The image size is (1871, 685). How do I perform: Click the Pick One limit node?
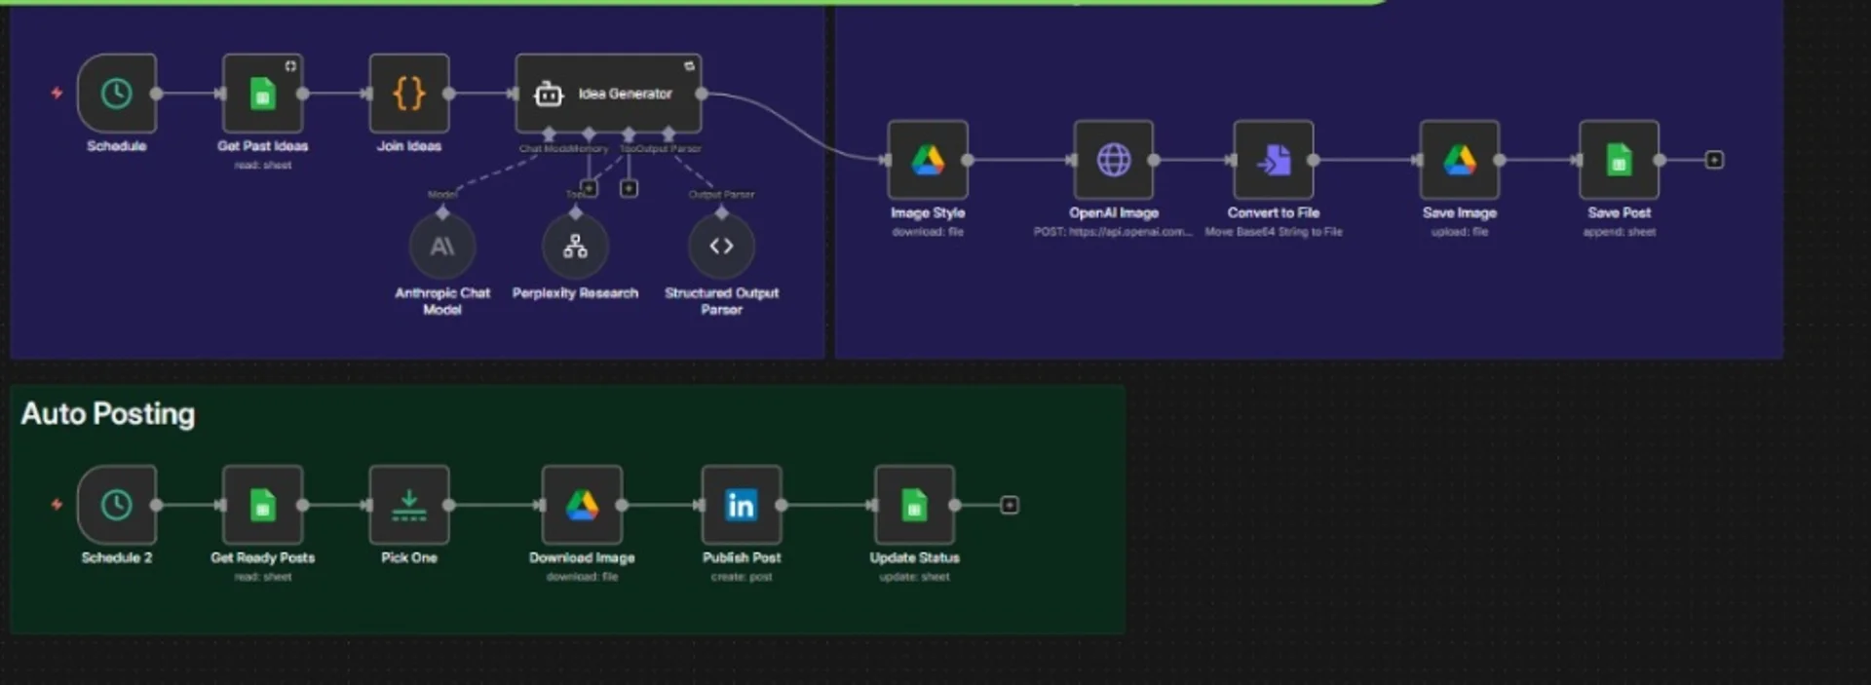409,505
